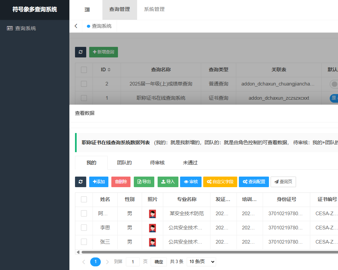Open the 查询页 button
The height and width of the screenshot is (270, 338).
283,182
